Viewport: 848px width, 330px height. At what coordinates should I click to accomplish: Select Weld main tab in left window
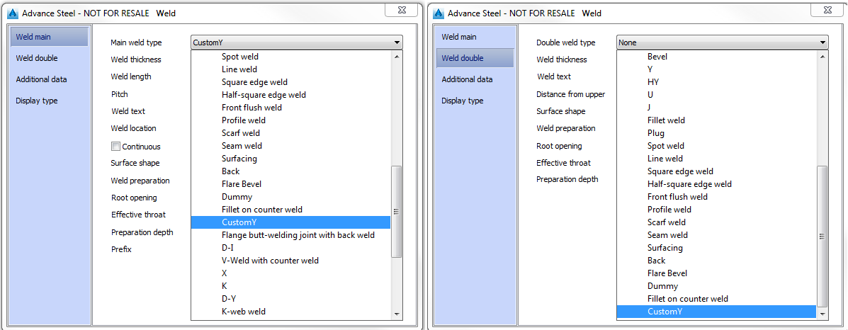pos(49,37)
